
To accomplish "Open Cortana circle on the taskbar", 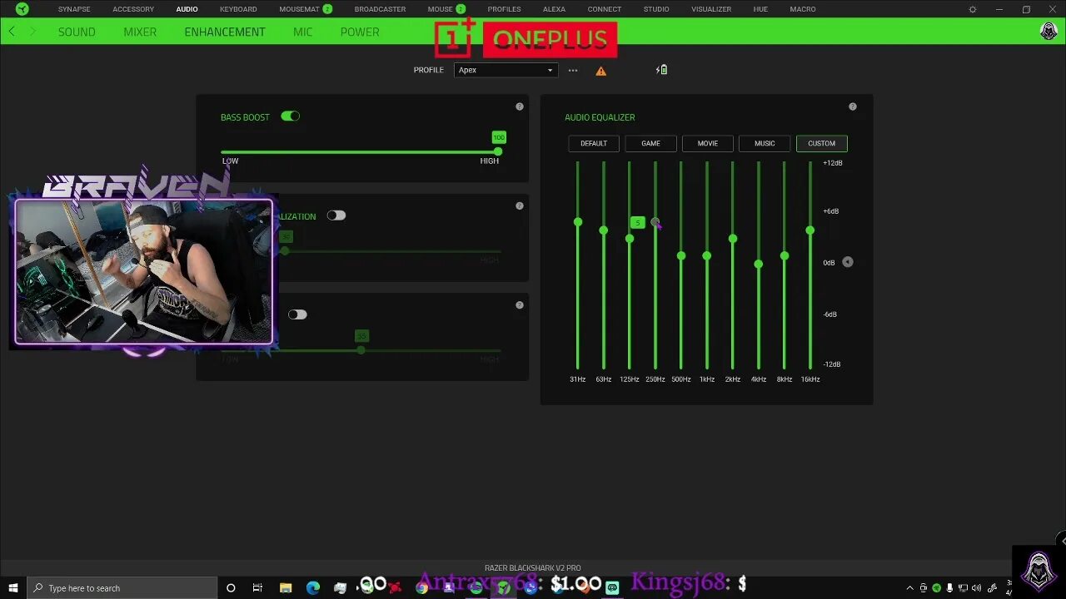I will (231, 588).
